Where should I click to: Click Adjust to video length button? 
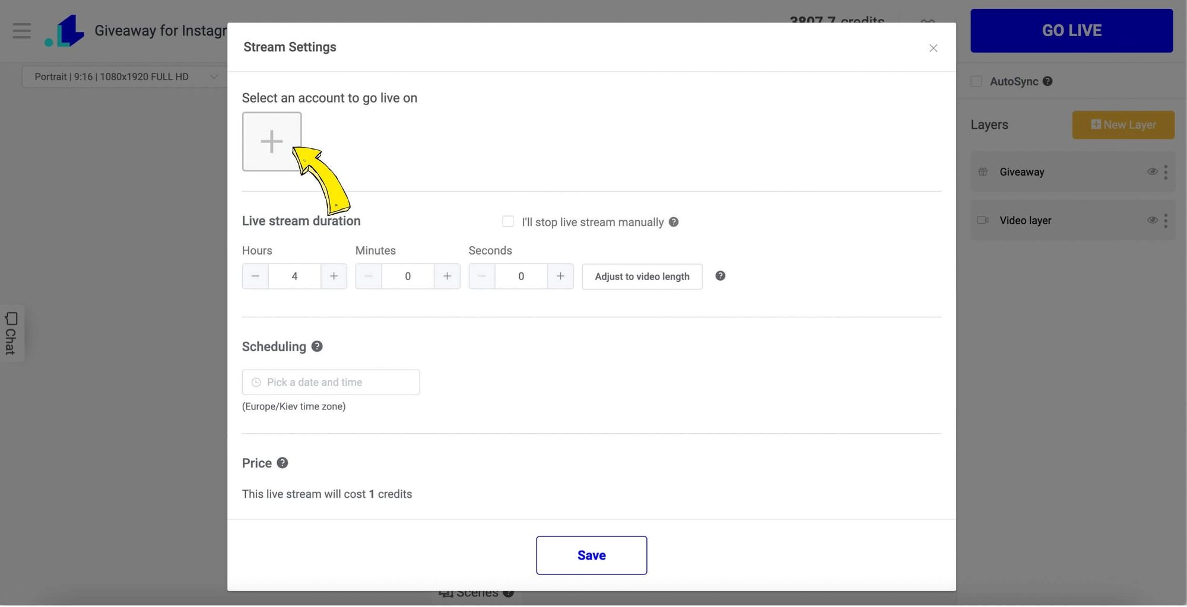(642, 277)
